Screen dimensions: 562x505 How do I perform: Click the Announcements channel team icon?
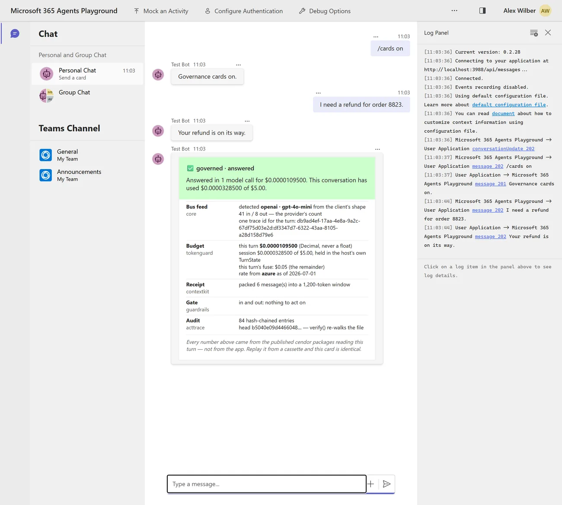pos(46,175)
